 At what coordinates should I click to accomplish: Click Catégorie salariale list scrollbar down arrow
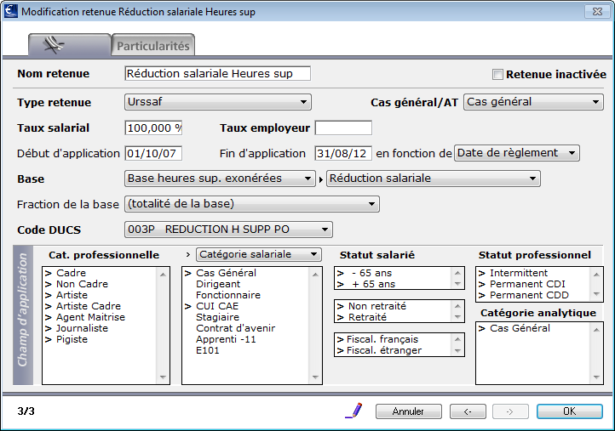tap(315, 377)
